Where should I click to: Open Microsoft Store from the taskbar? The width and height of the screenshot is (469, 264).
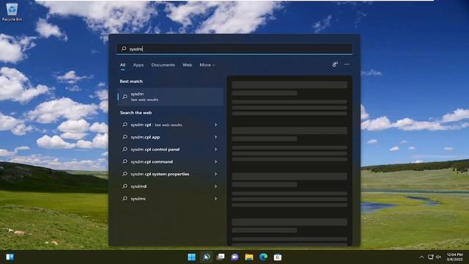pyautogui.click(x=278, y=257)
